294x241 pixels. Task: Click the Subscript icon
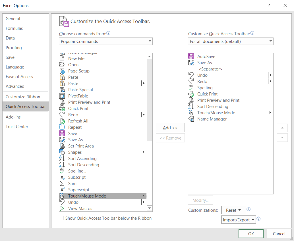click(x=62, y=177)
